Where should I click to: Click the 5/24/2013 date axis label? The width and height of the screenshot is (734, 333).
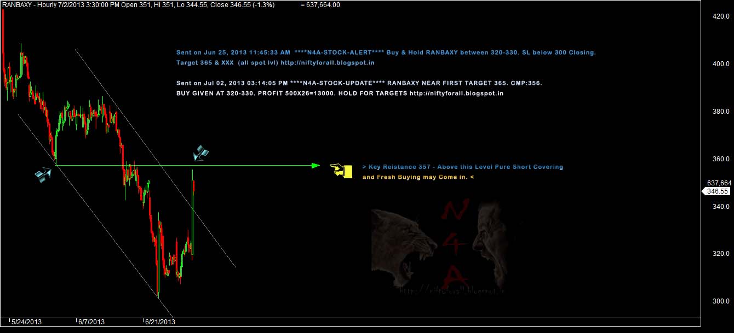(26, 322)
